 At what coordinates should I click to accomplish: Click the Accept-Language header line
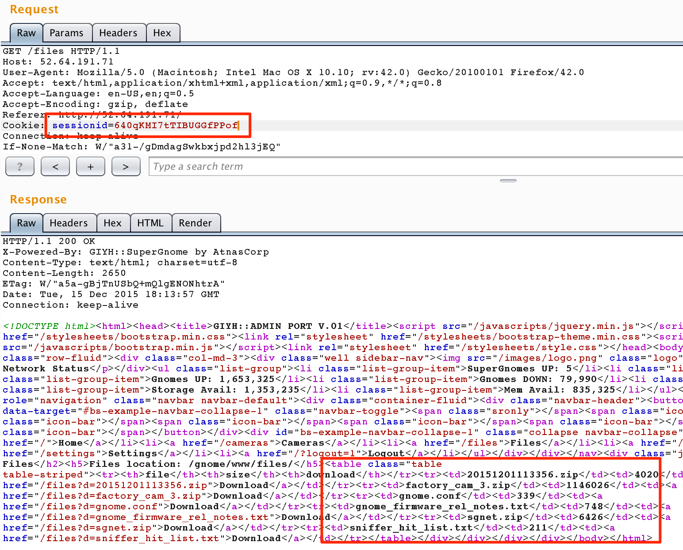98,94
